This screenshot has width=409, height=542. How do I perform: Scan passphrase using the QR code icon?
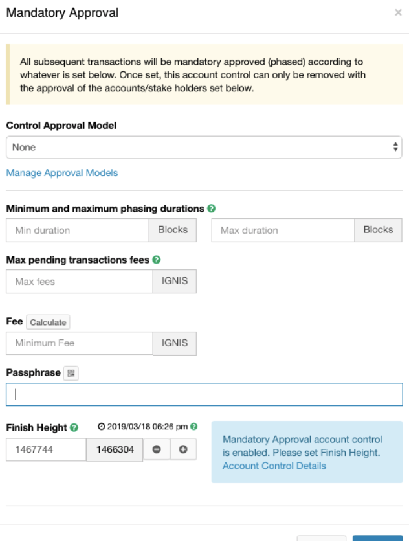click(71, 373)
